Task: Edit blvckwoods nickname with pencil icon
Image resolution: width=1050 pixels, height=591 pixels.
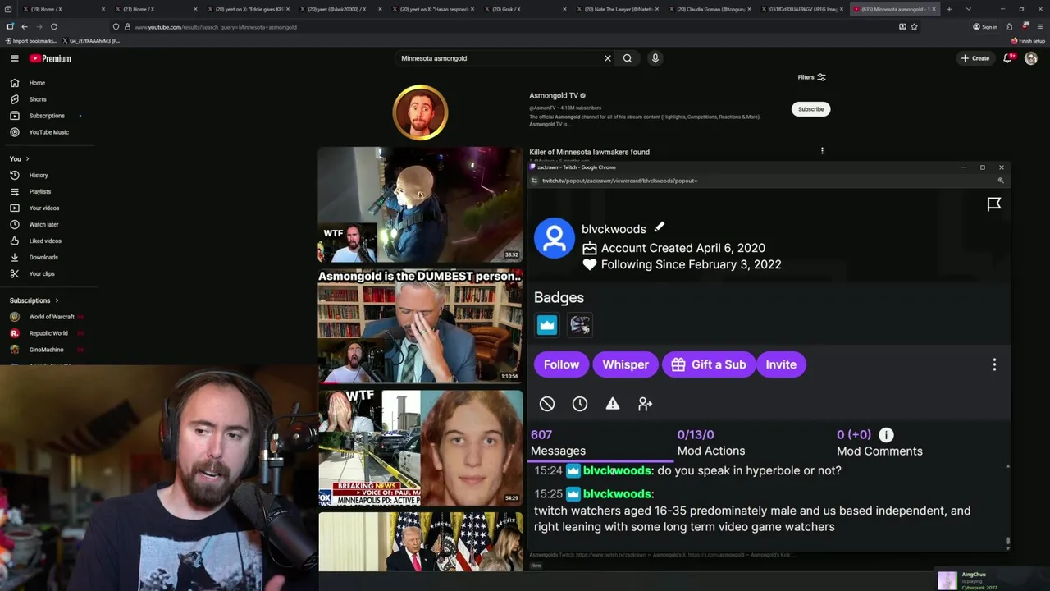Action: 659,227
